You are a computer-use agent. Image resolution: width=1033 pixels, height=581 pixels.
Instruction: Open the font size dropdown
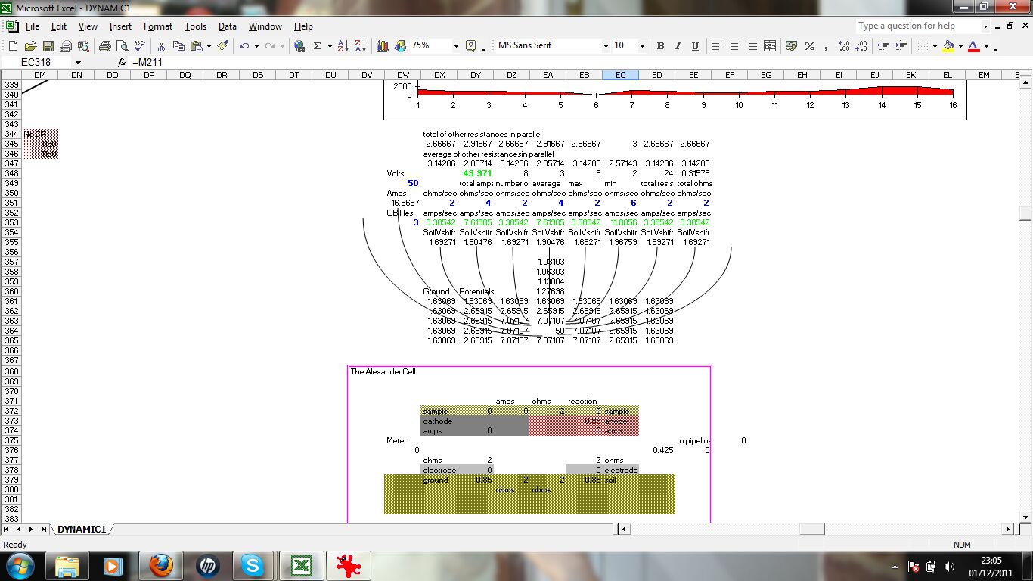coord(642,46)
